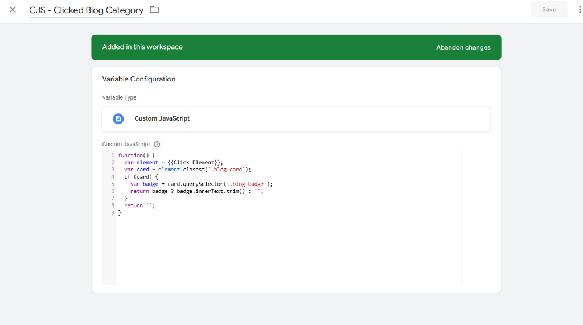Open the Custom JavaScript help question icon
Screen dimensions: 583x325
pyautogui.click(x=157, y=144)
